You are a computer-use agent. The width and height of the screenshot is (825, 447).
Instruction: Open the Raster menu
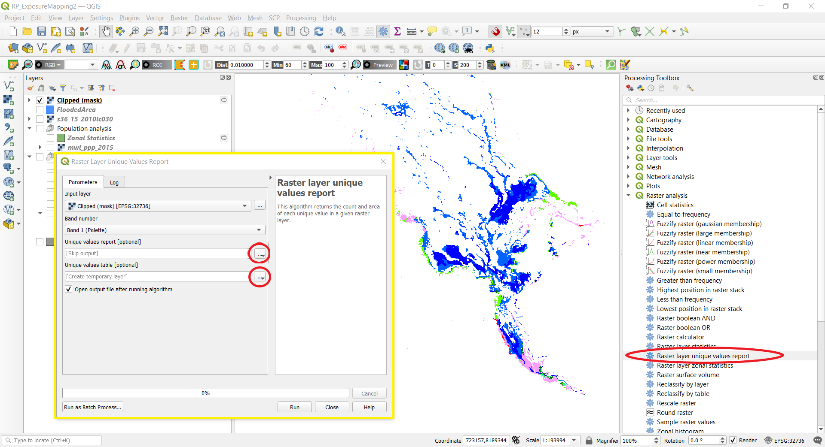point(179,18)
